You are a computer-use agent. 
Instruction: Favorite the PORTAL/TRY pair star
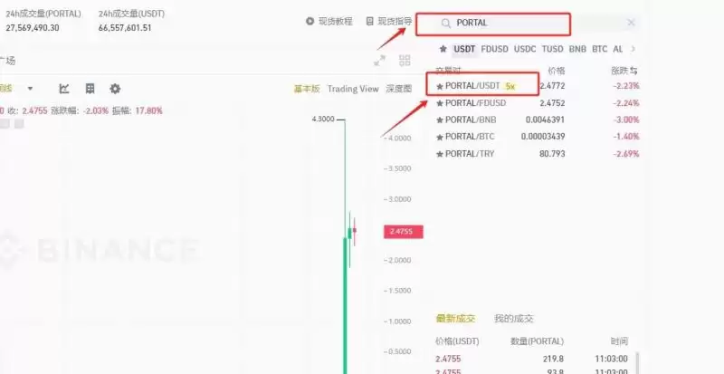440,153
